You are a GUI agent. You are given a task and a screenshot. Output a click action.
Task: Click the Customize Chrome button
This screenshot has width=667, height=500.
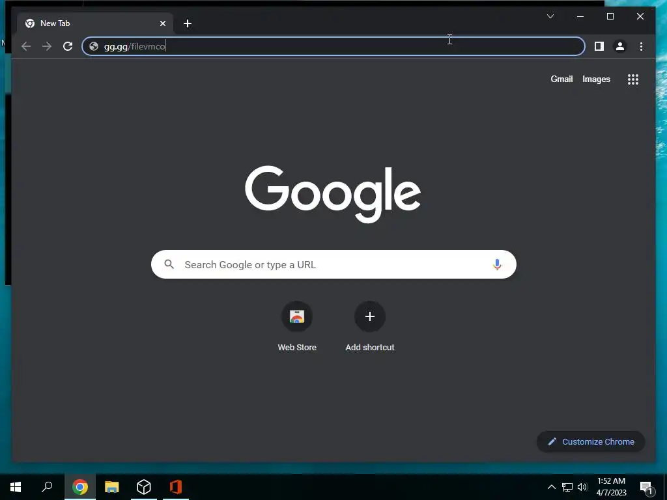tap(591, 442)
